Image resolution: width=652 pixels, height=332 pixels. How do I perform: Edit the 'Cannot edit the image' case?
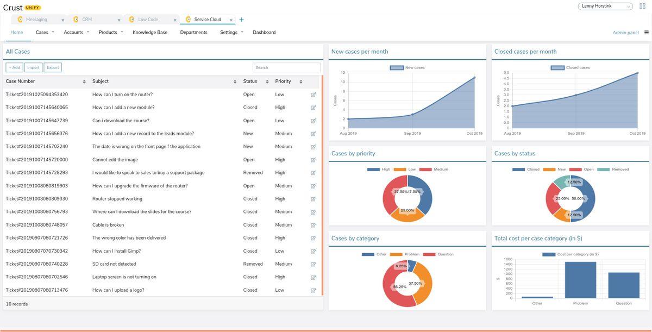tap(314, 160)
